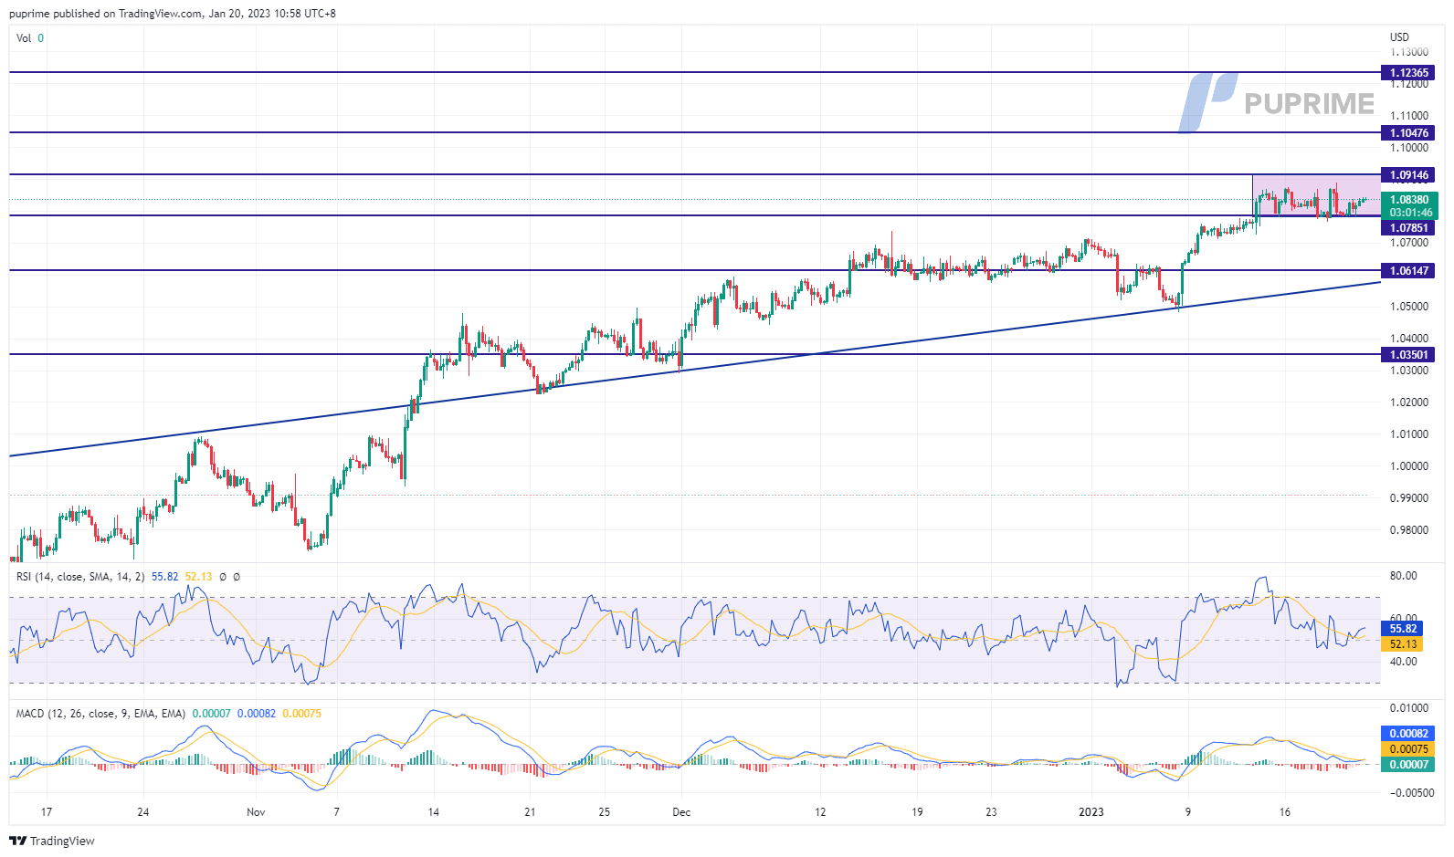Click the USD currency label

pos(1399,37)
